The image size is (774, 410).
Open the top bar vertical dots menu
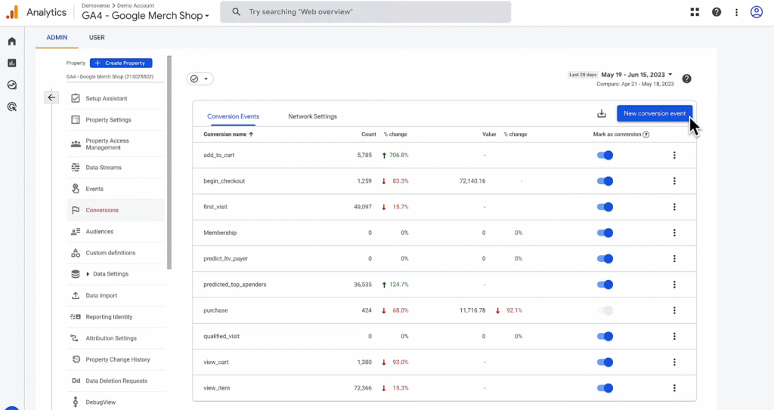(736, 12)
